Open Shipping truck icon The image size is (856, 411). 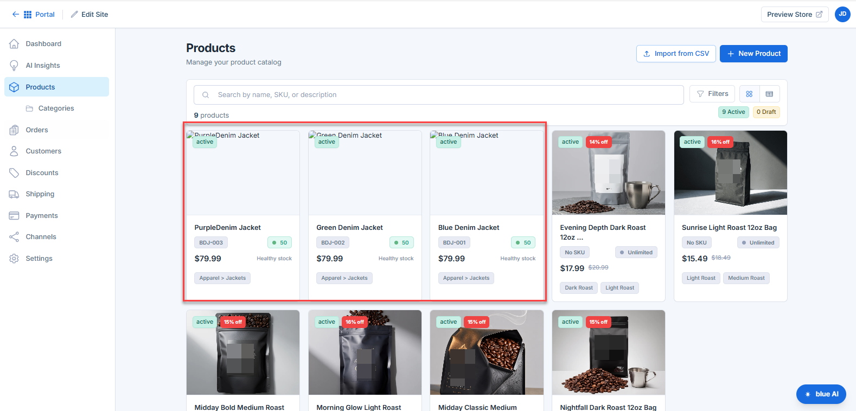[14, 194]
